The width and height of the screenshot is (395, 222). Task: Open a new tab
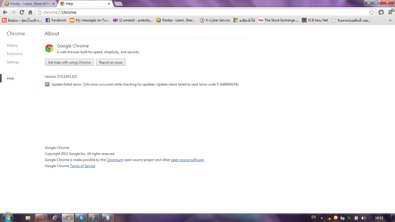click(119, 4)
